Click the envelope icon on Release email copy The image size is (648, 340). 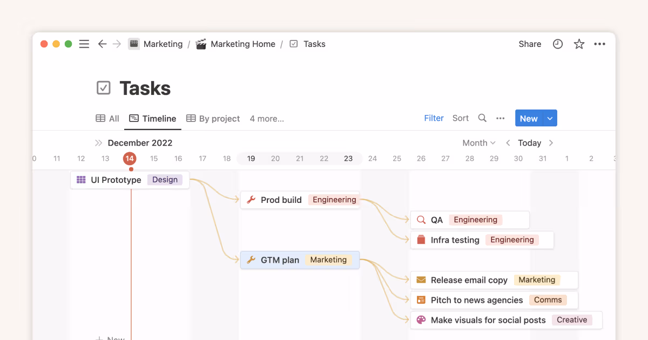pos(421,280)
